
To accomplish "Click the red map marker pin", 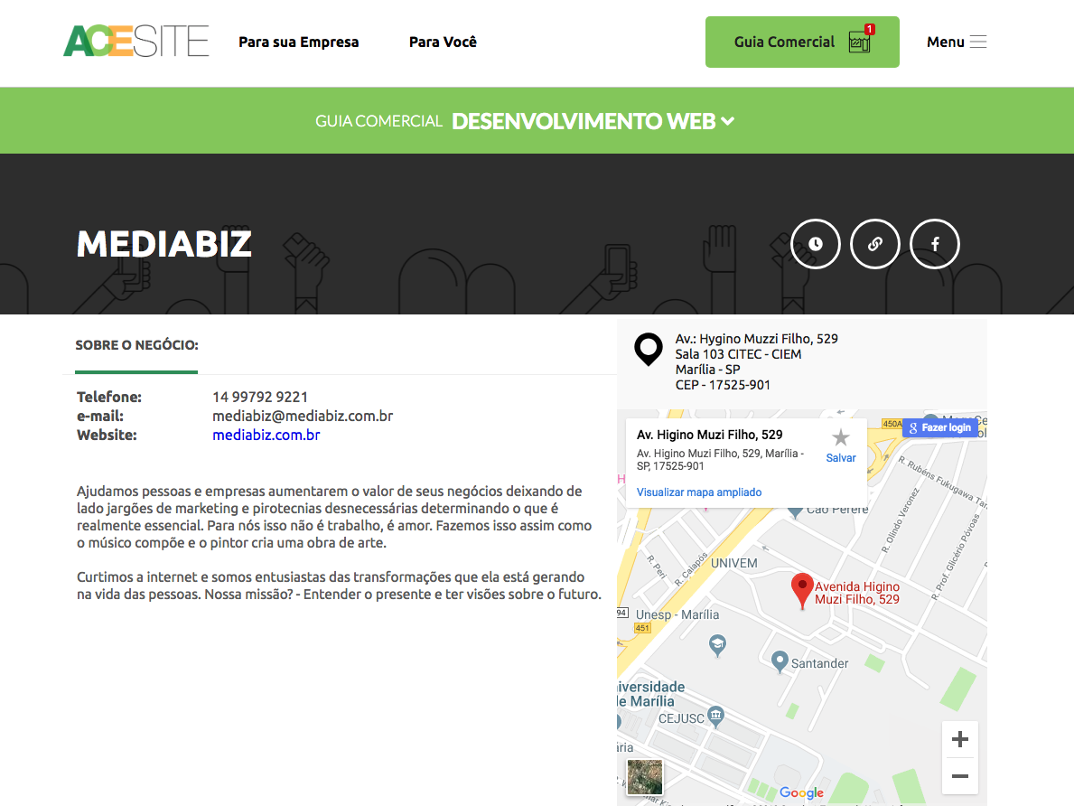I will click(801, 590).
